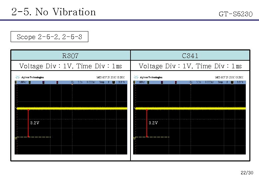Click the '2-5. No Vibration' heading

click(x=54, y=12)
